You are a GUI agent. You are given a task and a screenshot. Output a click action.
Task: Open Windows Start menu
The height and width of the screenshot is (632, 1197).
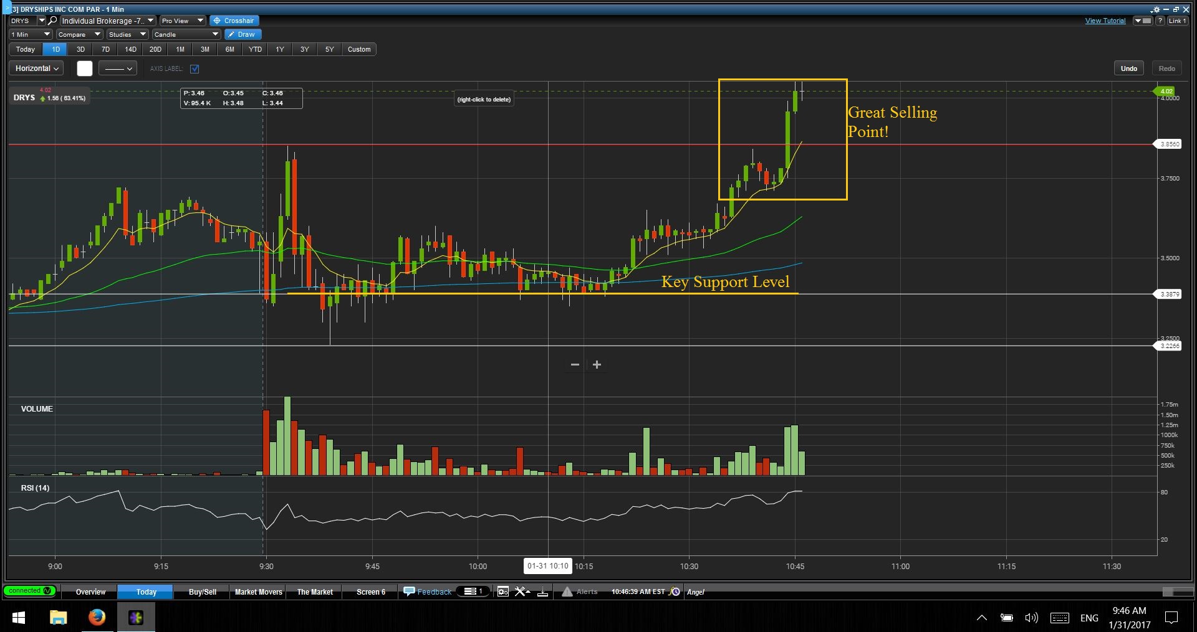click(x=19, y=617)
